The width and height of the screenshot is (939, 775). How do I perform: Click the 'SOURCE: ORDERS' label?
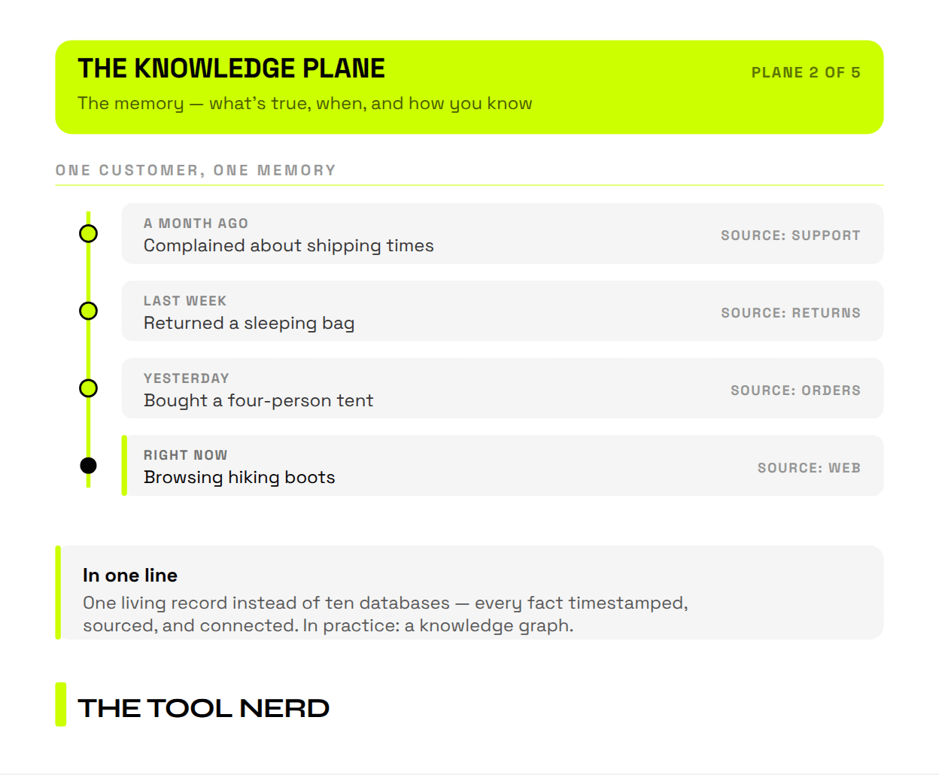click(795, 391)
